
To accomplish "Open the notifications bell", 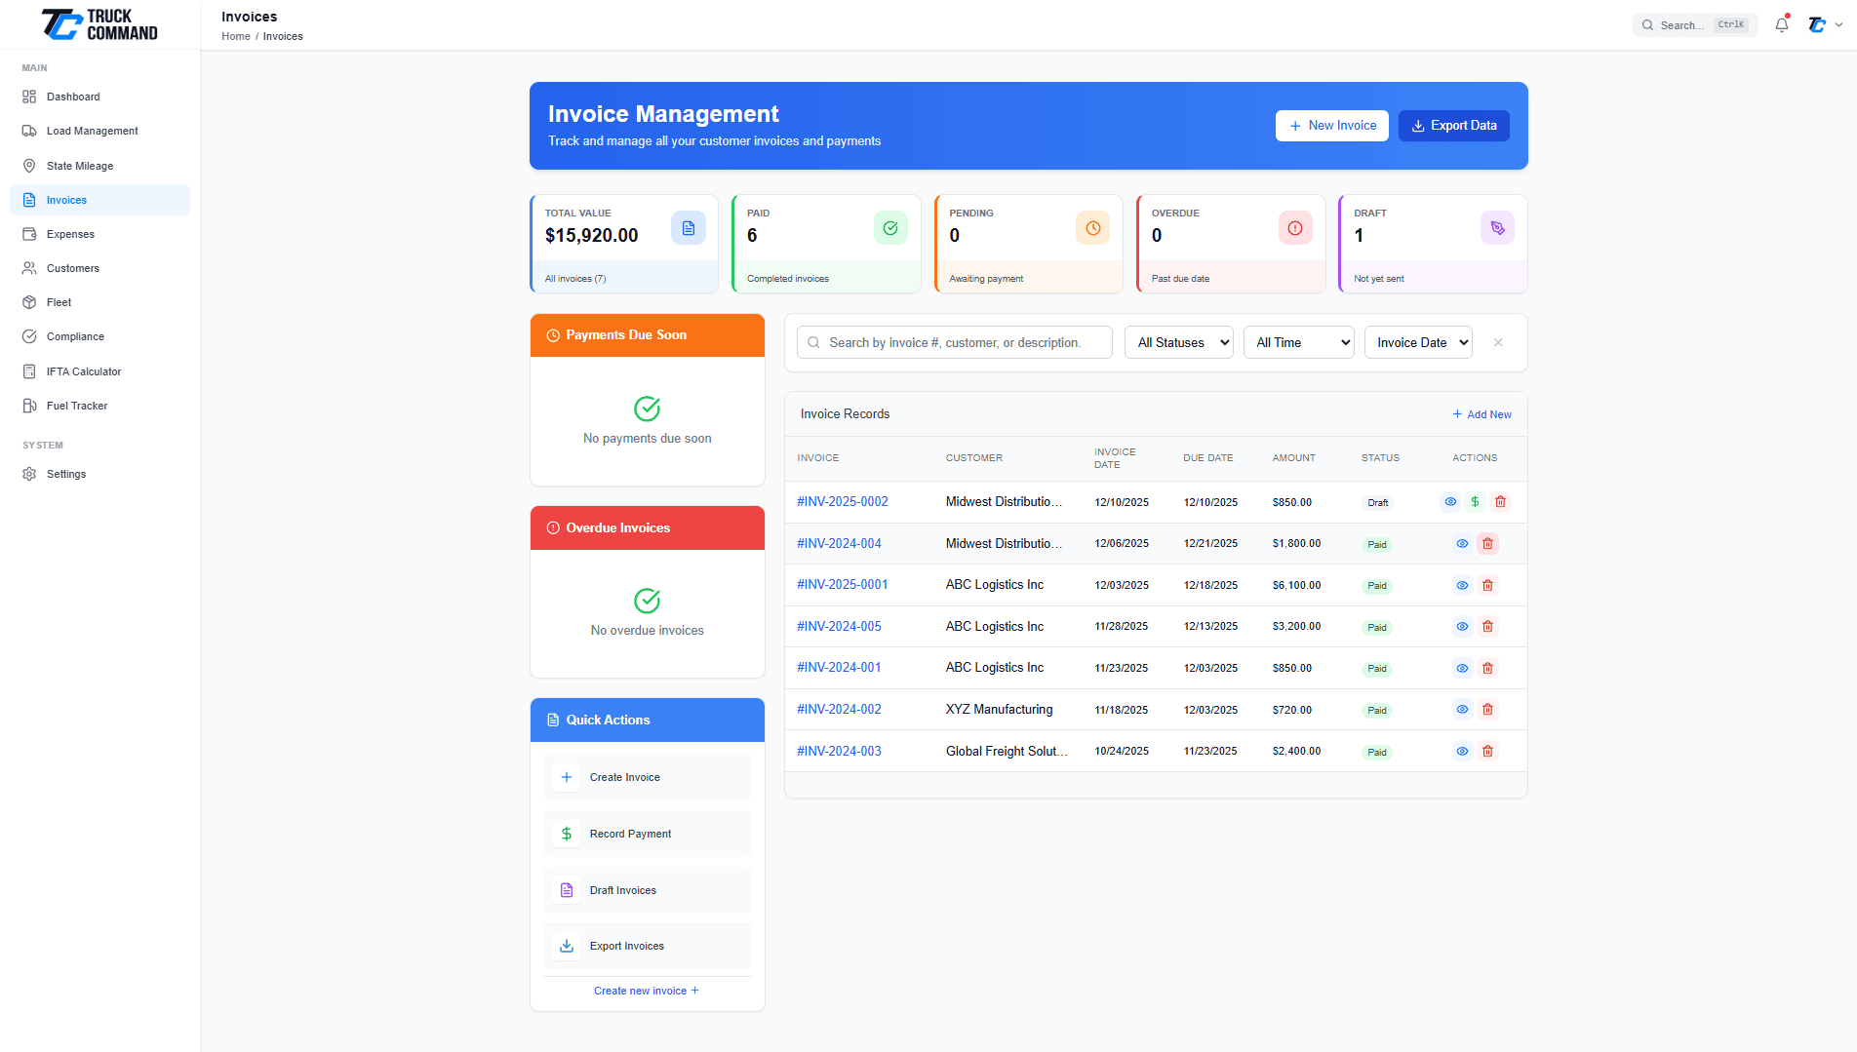I will (x=1781, y=24).
